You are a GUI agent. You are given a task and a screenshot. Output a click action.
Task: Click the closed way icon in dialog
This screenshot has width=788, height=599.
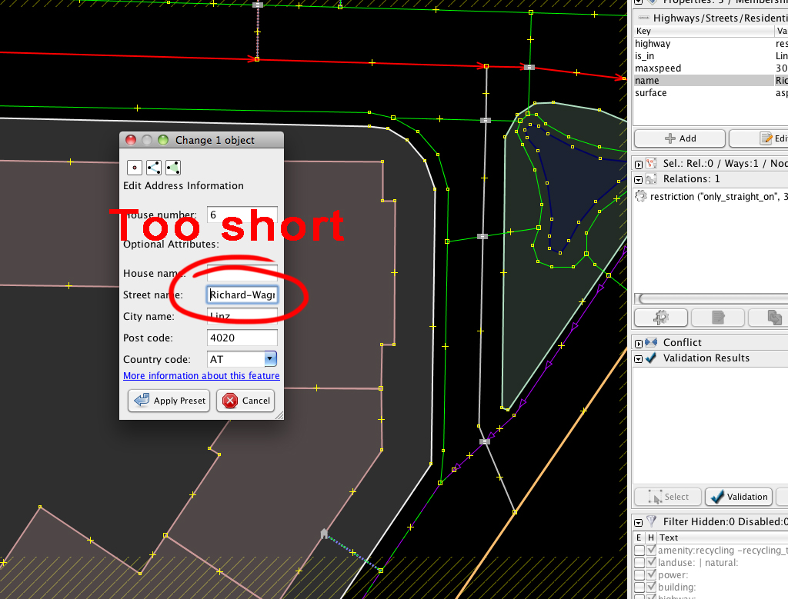[x=172, y=167]
